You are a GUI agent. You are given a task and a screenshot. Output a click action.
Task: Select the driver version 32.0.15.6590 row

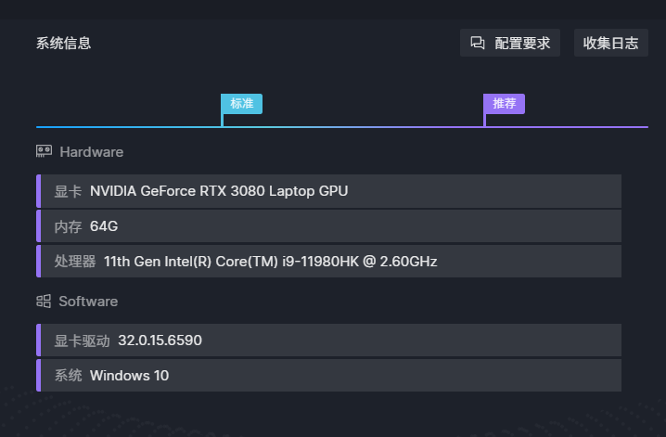point(328,341)
